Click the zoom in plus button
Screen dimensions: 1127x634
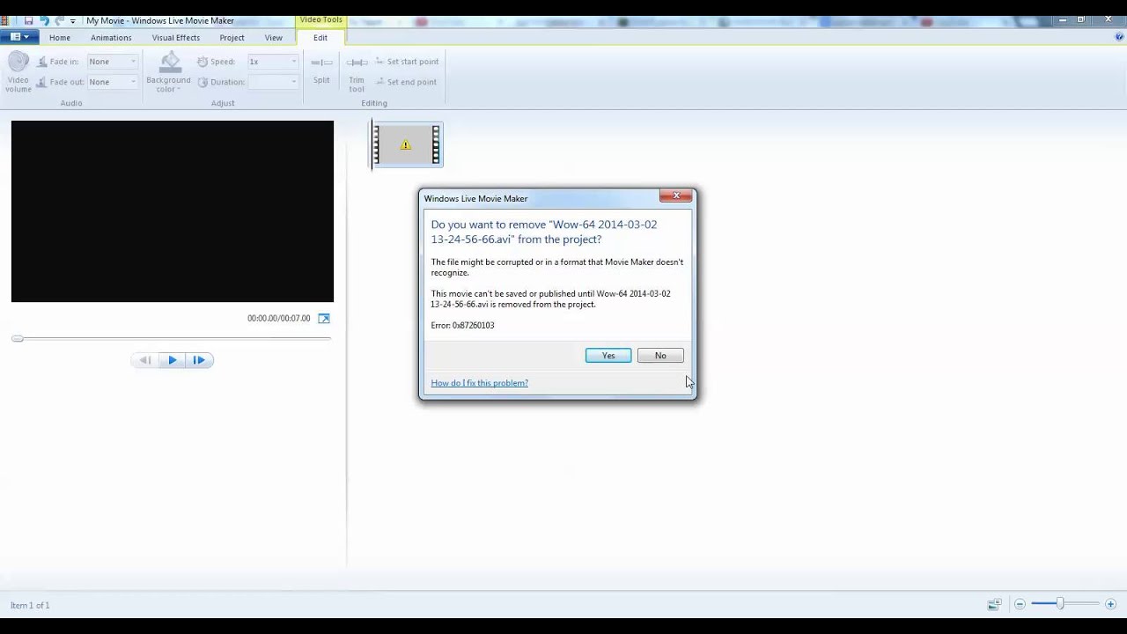1110,604
